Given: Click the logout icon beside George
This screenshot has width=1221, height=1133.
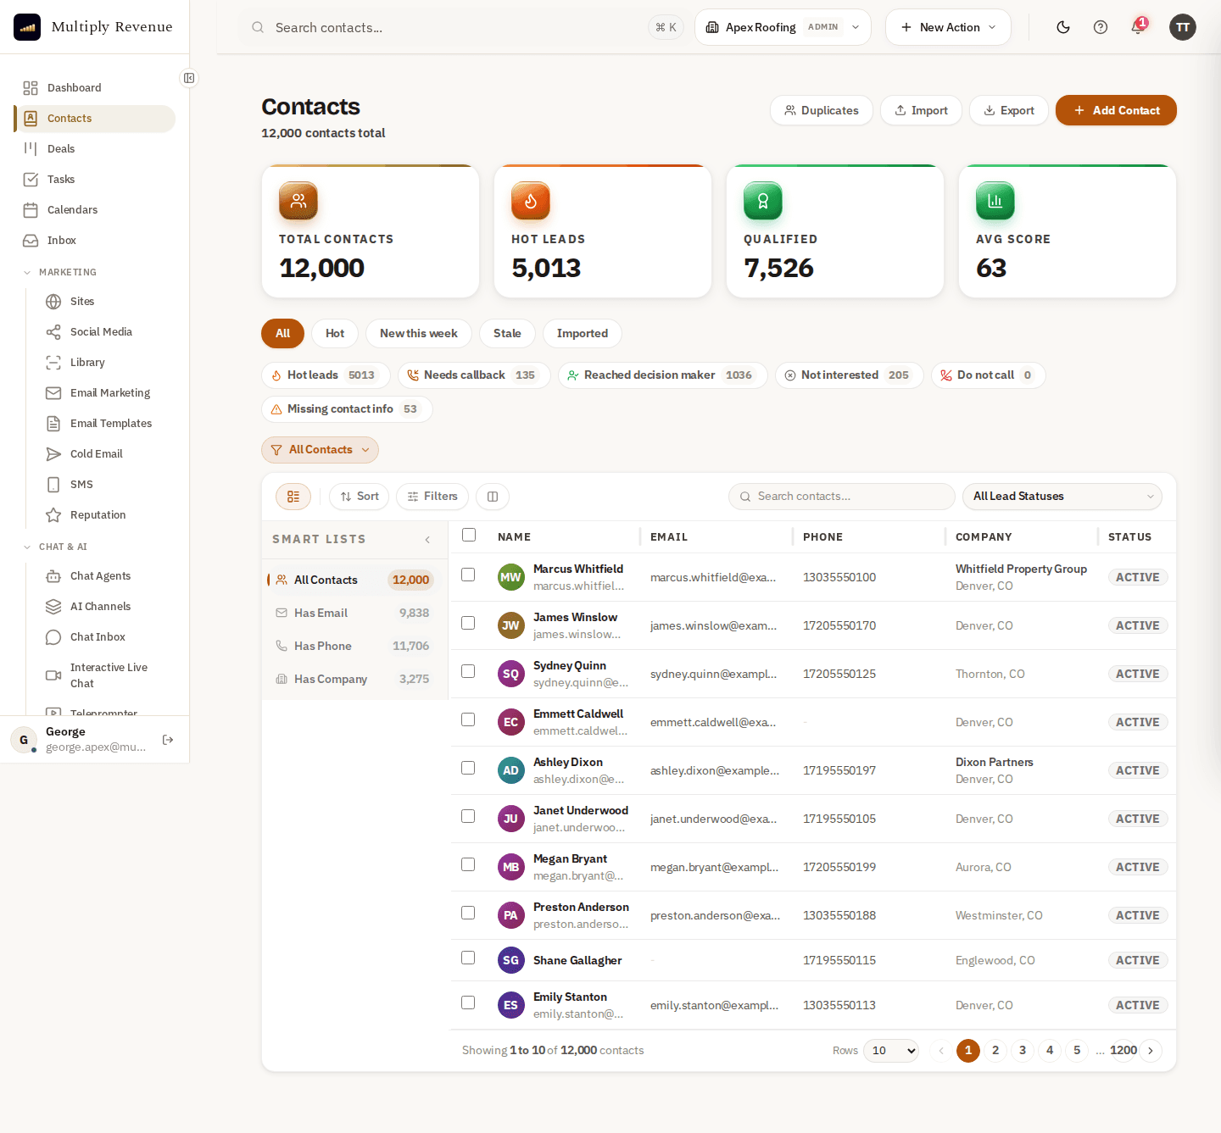Looking at the screenshot, I should pyautogui.click(x=168, y=740).
